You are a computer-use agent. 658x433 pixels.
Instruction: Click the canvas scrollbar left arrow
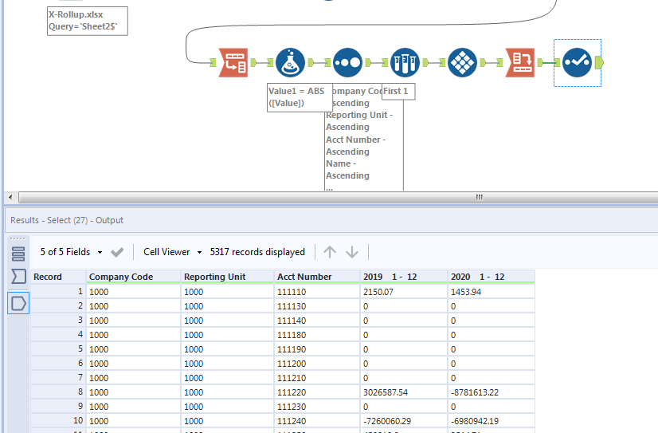click(10, 197)
